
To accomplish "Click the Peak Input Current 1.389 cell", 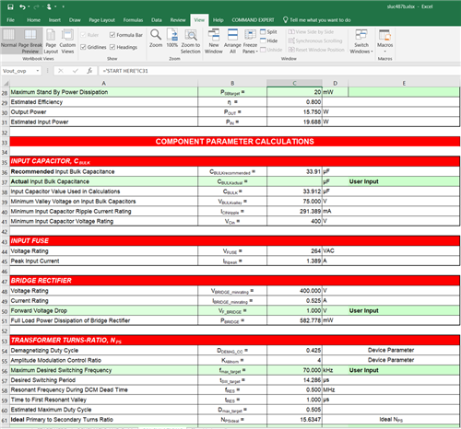I will click(x=294, y=261).
